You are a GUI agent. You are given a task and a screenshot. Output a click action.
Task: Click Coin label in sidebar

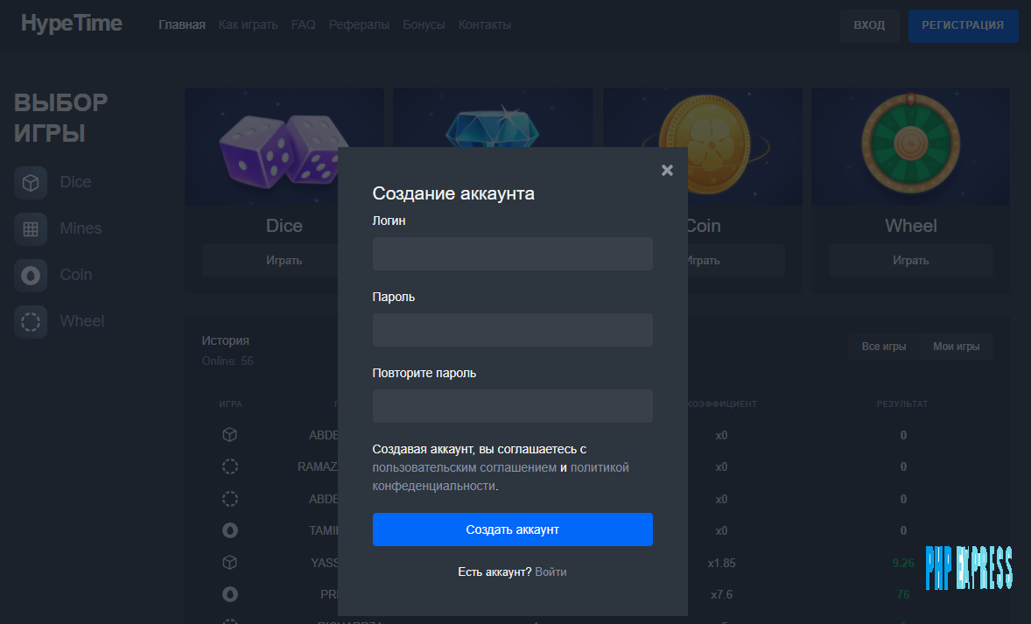[75, 275]
